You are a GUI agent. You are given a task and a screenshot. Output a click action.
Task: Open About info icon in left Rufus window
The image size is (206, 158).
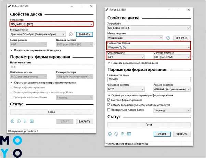[x=19, y=121]
